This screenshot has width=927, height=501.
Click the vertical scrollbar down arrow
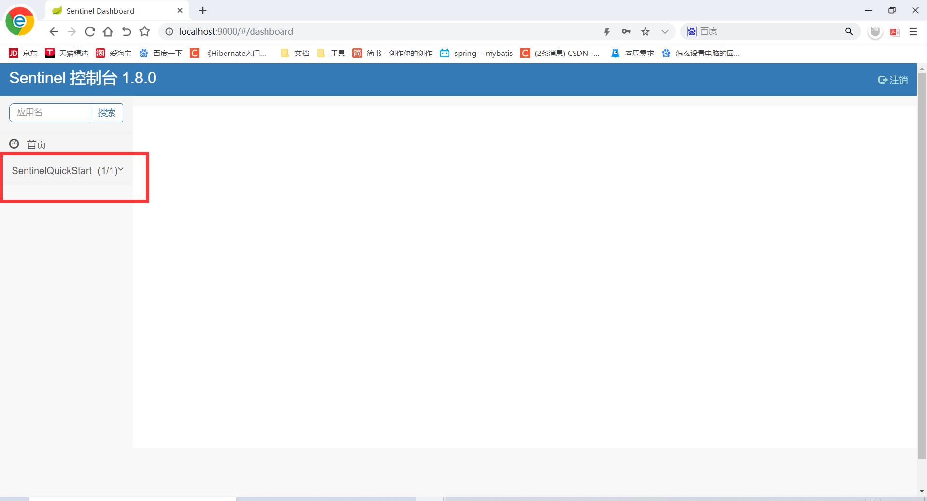pyautogui.click(x=922, y=491)
